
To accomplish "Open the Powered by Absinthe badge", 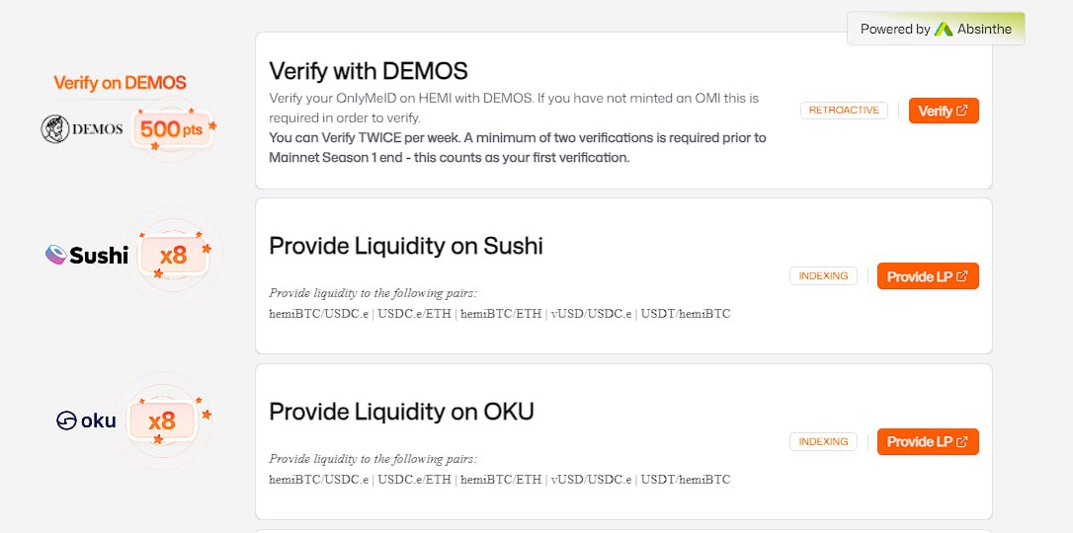I will click(x=936, y=29).
